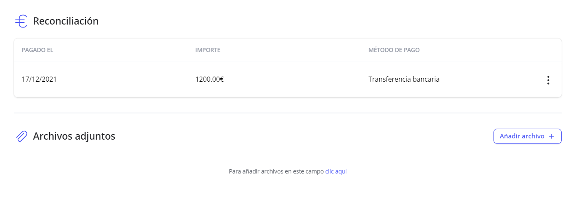Click the blank area below the attachments hint
Viewport: 568px width, 212px height.
click(x=288, y=195)
